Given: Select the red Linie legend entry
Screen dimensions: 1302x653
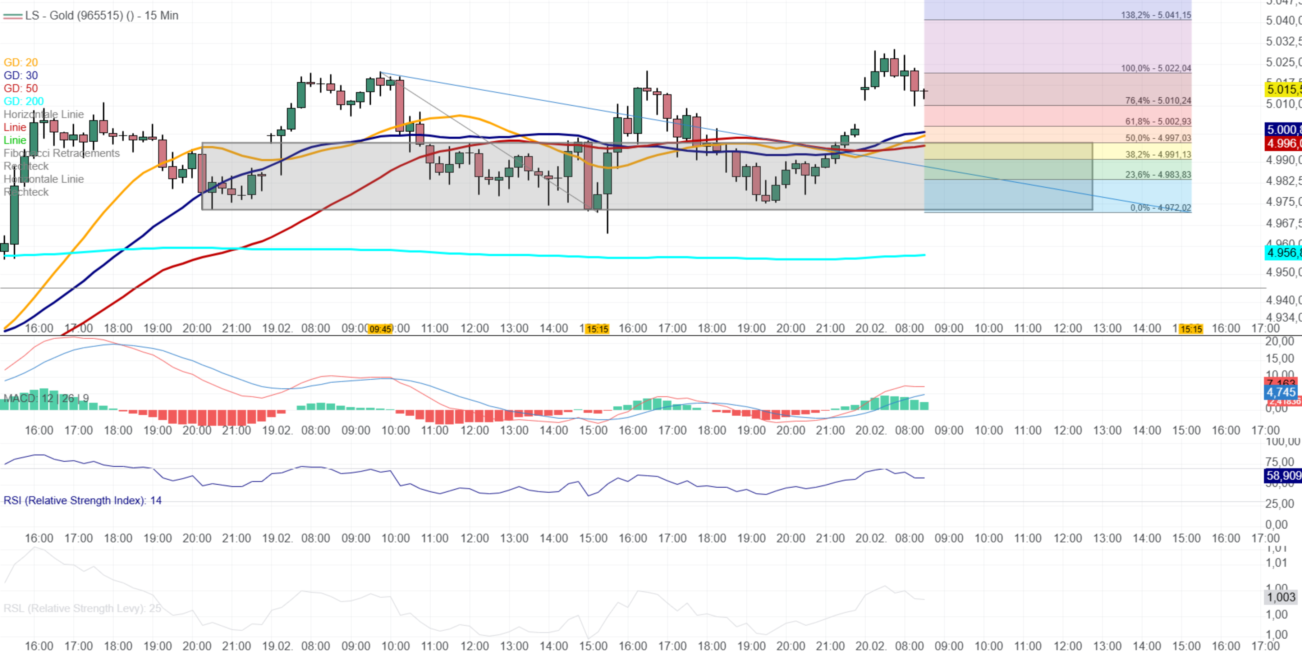Looking at the screenshot, I should tap(15, 127).
